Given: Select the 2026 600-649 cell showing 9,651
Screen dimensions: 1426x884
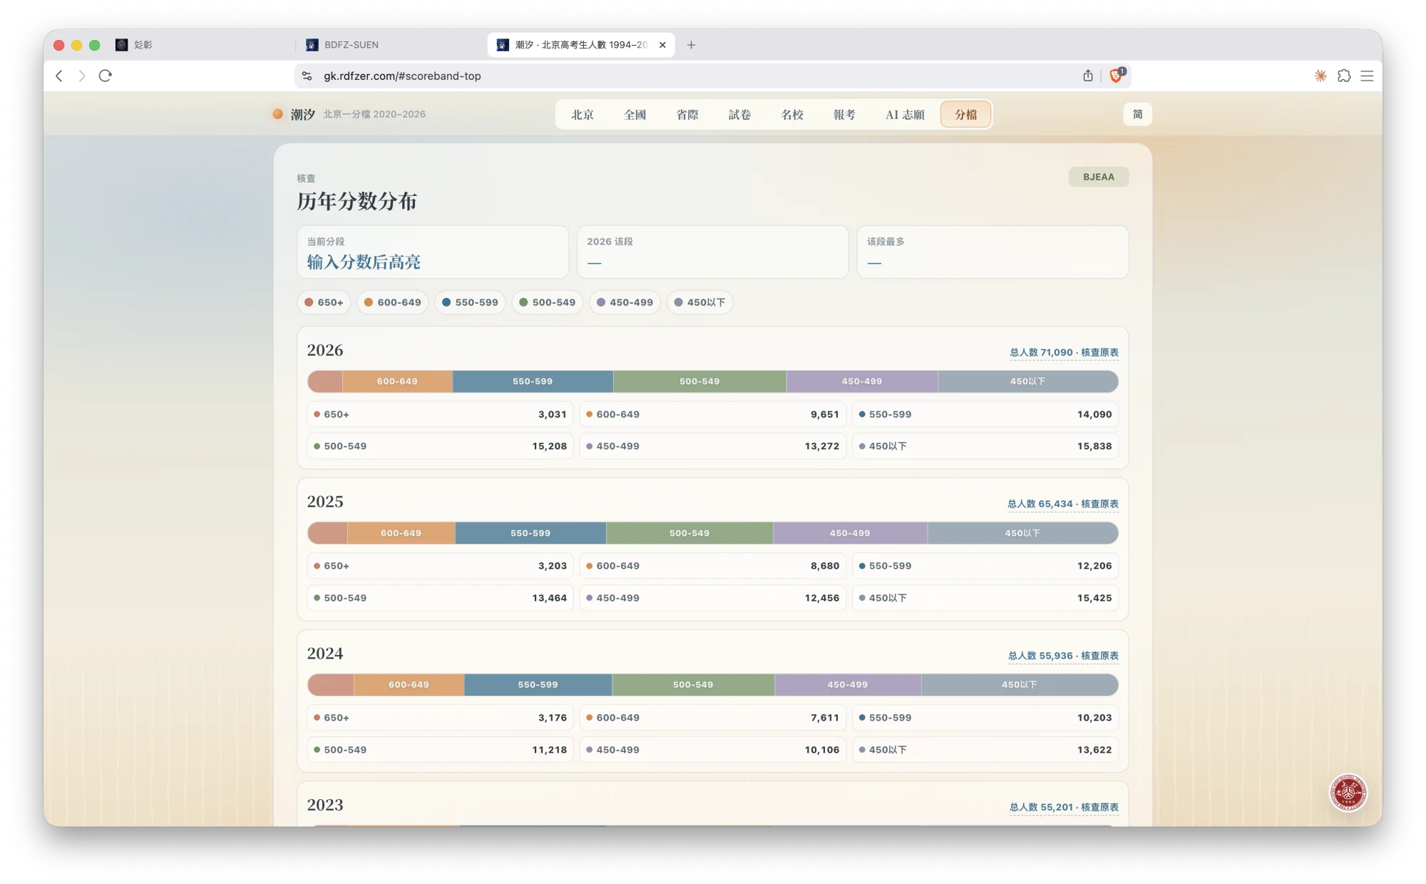Looking at the screenshot, I should pyautogui.click(x=712, y=414).
